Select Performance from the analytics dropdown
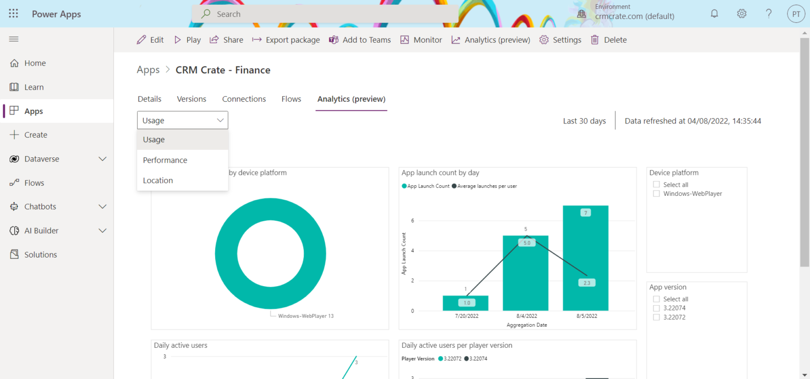The width and height of the screenshot is (810, 379). click(165, 159)
